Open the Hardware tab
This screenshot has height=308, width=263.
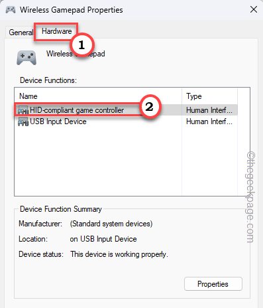57,31
